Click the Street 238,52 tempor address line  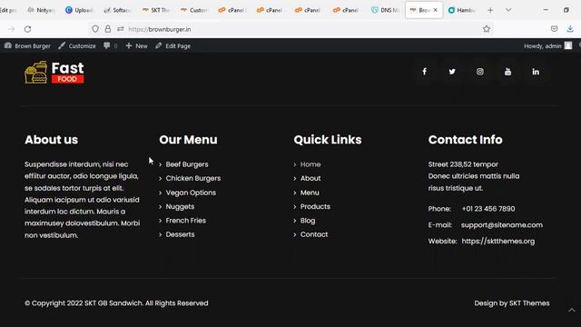point(463,164)
